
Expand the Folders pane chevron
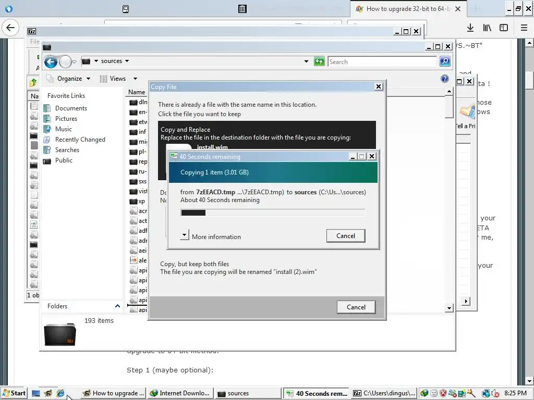pyautogui.click(x=117, y=306)
